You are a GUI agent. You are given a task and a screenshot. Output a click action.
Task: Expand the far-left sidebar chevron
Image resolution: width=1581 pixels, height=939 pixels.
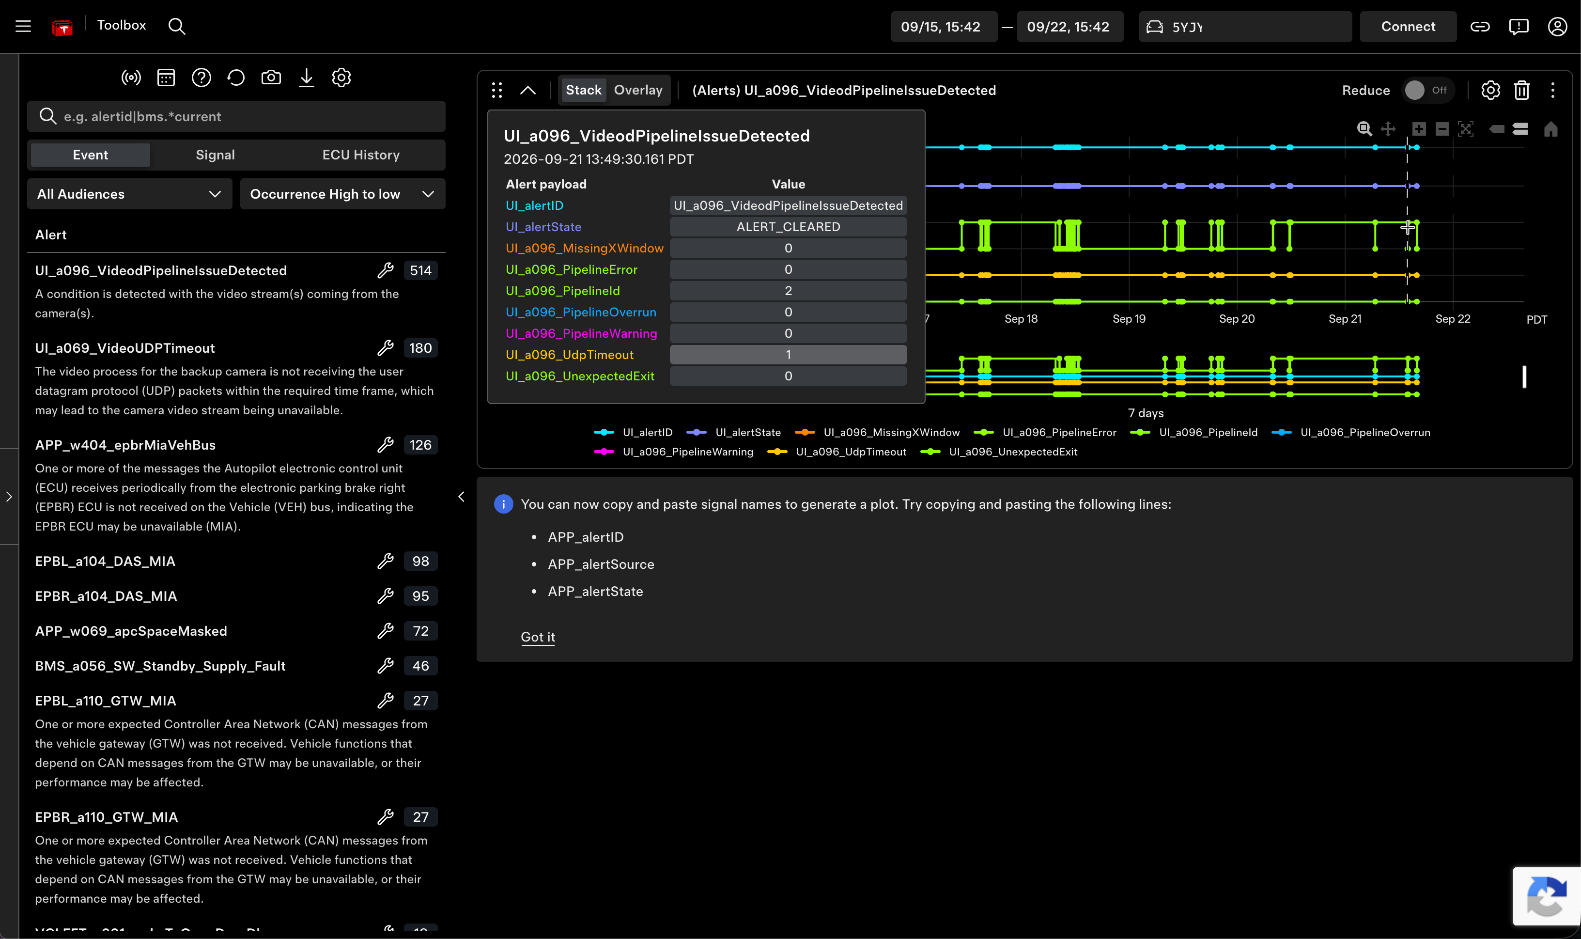coord(9,497)
